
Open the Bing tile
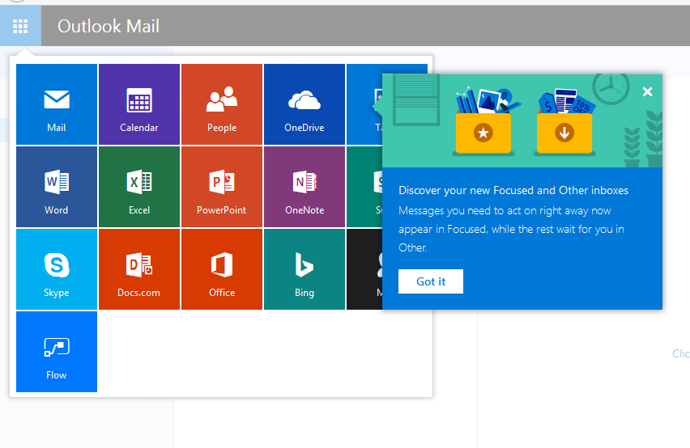click(305, 269)
